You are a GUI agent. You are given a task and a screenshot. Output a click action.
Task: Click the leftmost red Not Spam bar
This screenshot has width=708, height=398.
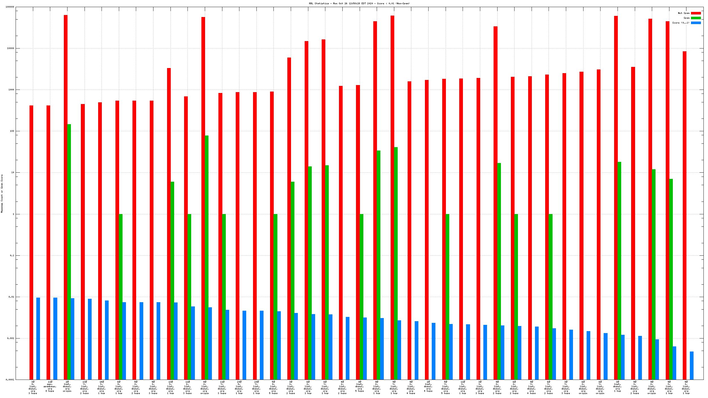[31, 242]
